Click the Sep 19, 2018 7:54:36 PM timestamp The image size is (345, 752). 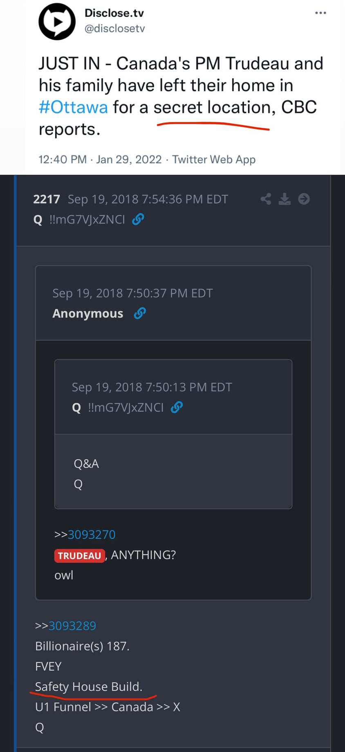coord(148,199)
